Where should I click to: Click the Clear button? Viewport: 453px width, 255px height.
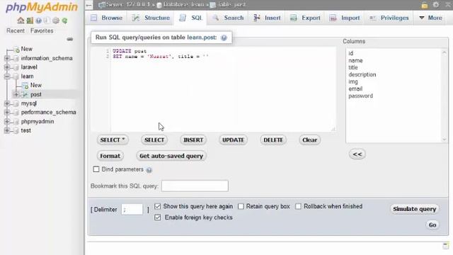(x=310, y=140)
